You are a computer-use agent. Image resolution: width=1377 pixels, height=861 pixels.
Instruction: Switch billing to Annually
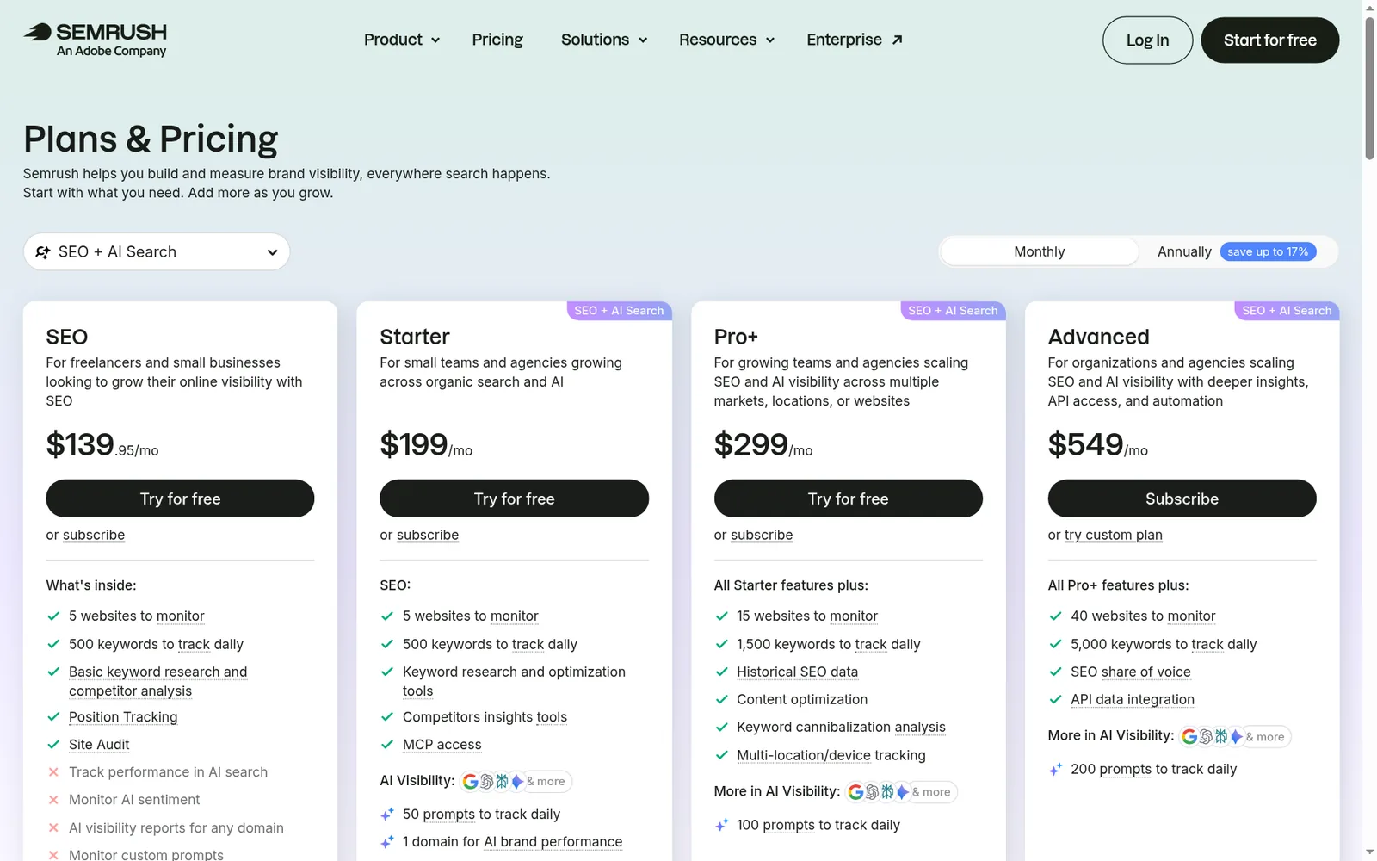pyautogui.click(x=1184, y=251)
